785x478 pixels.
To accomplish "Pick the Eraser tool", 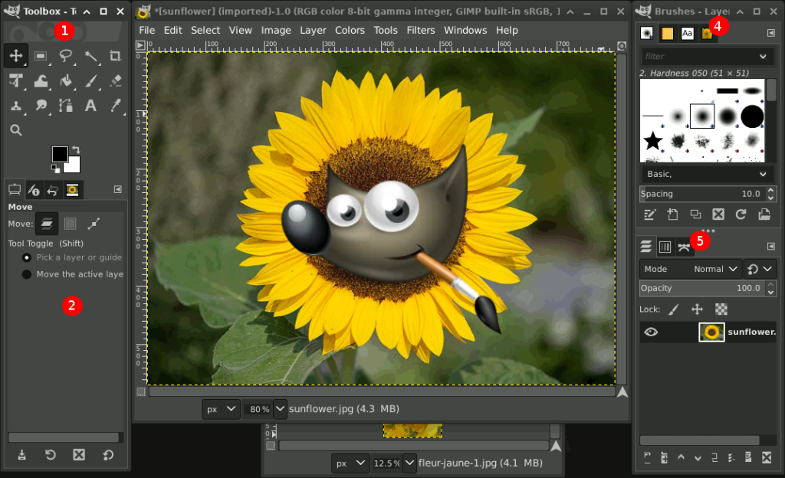I will (115, 80).
